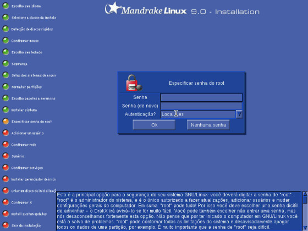Focus the Senha (de novo) confirmation field
The image size is (308, 231).
[x=201, y=106]
